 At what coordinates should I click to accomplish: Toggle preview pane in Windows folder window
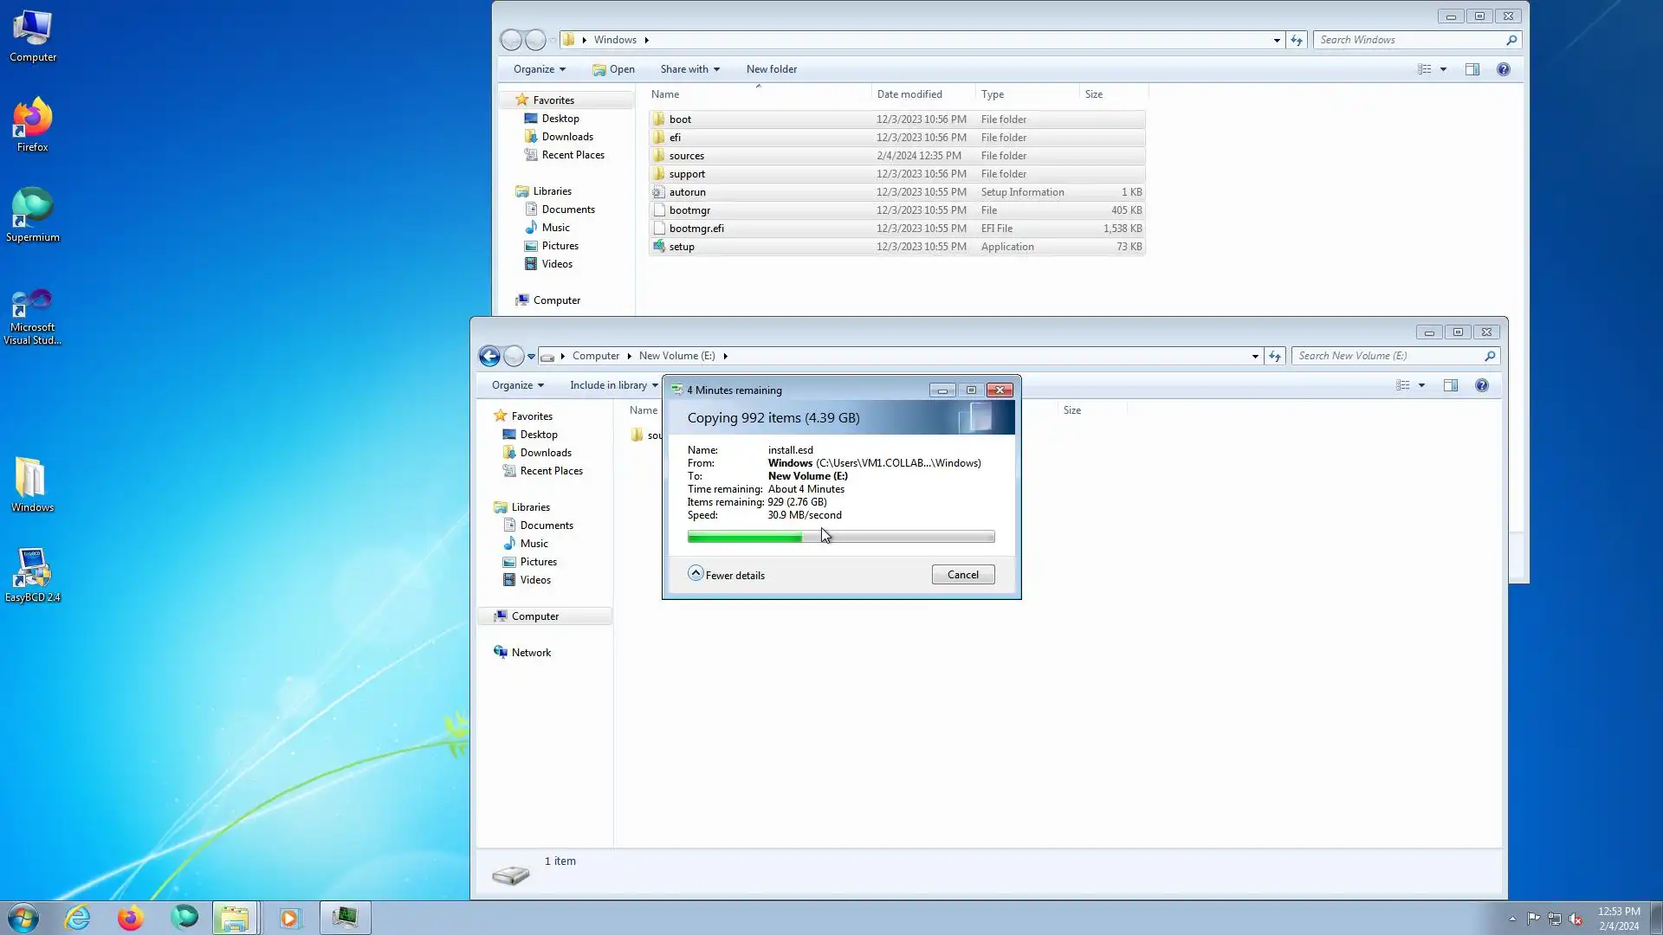point(1472,69)
